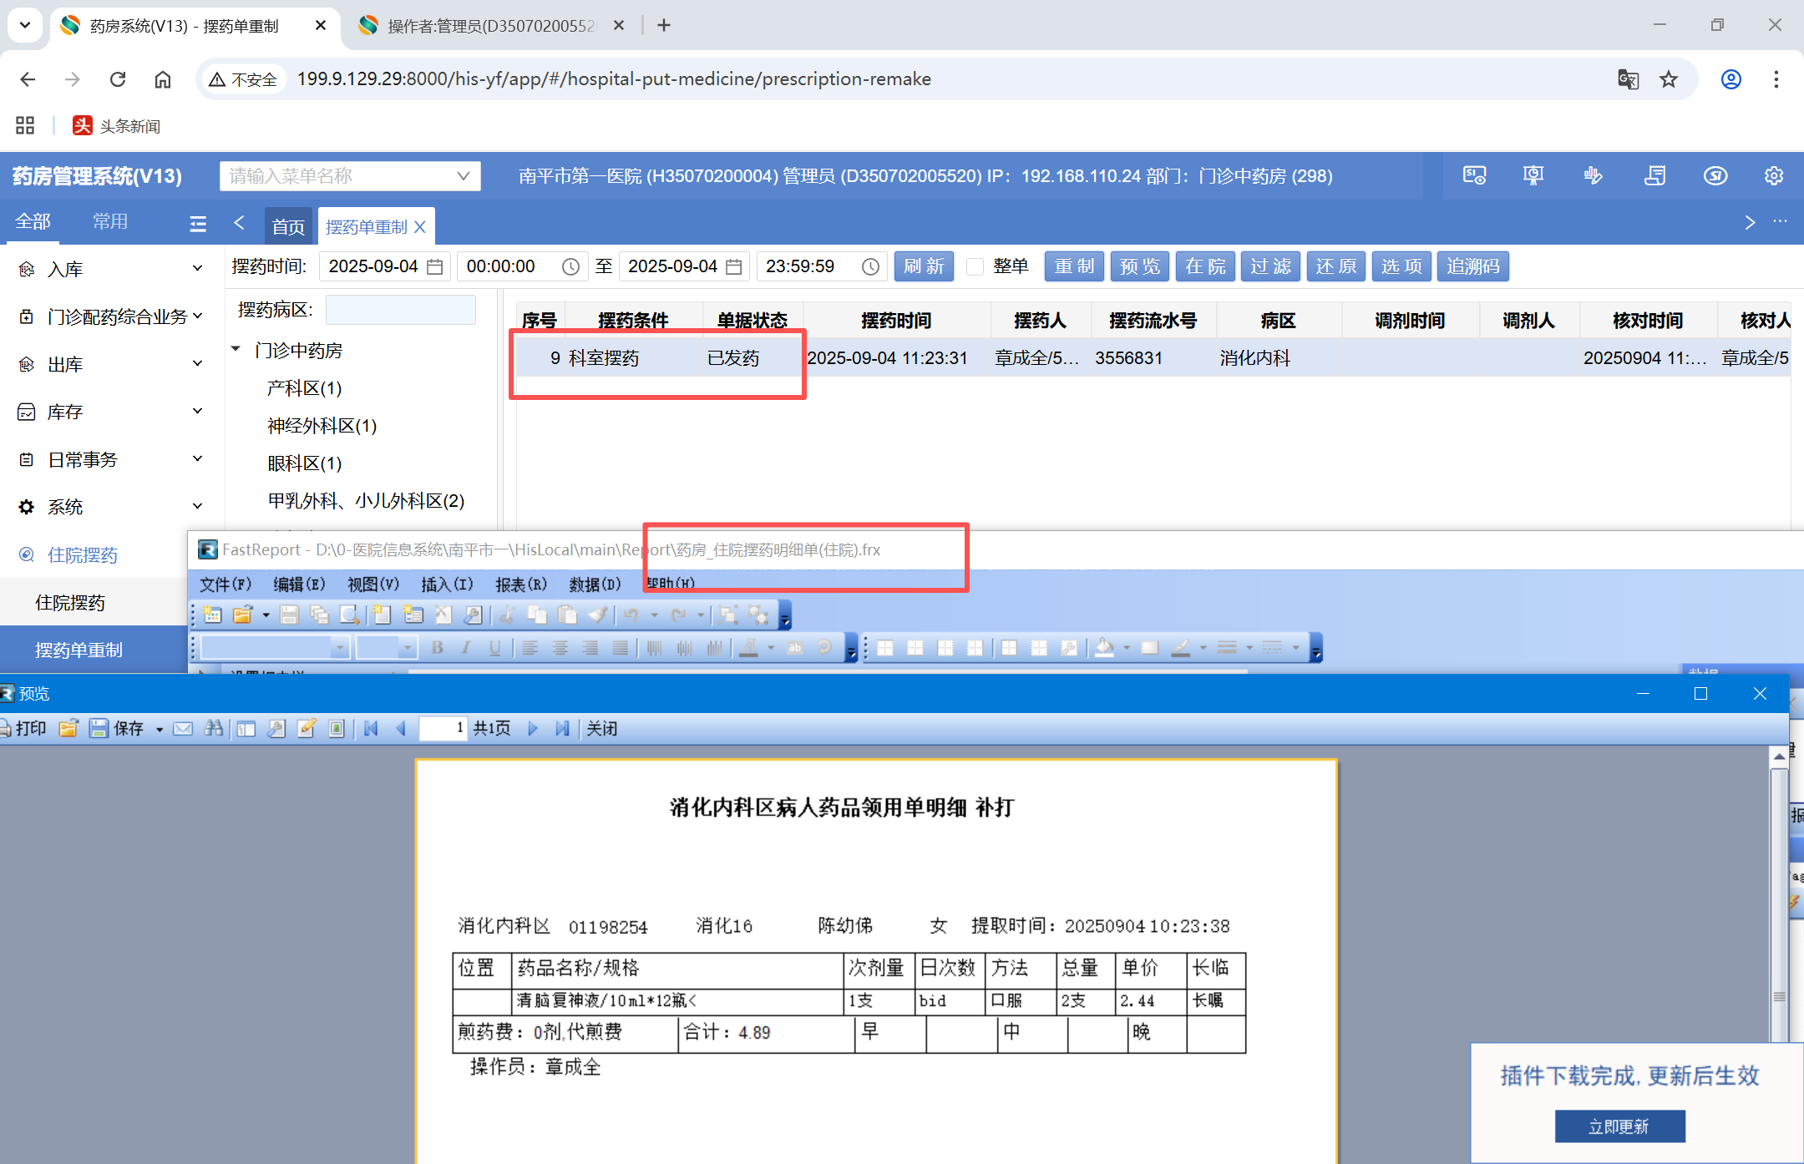Collapse the 门诊中药房 tree node

tap(236, 350)
